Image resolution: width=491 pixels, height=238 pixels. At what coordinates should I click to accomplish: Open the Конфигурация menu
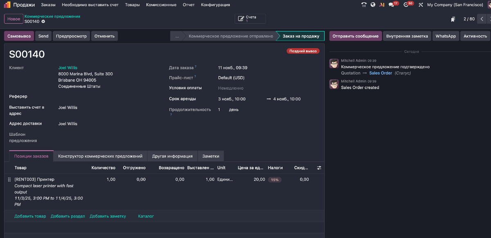215,5
